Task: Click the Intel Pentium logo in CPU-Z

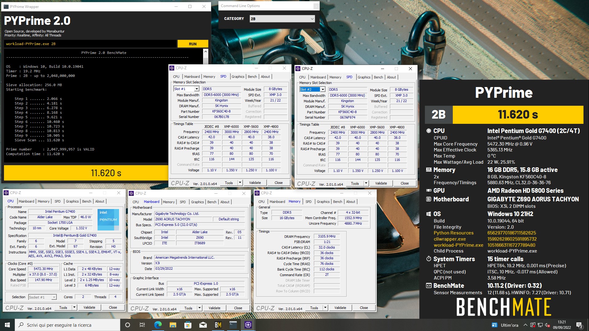Action: click(108, 219)
